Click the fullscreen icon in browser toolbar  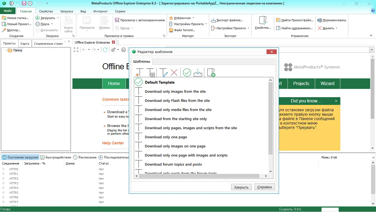click(x=76, y=50)
